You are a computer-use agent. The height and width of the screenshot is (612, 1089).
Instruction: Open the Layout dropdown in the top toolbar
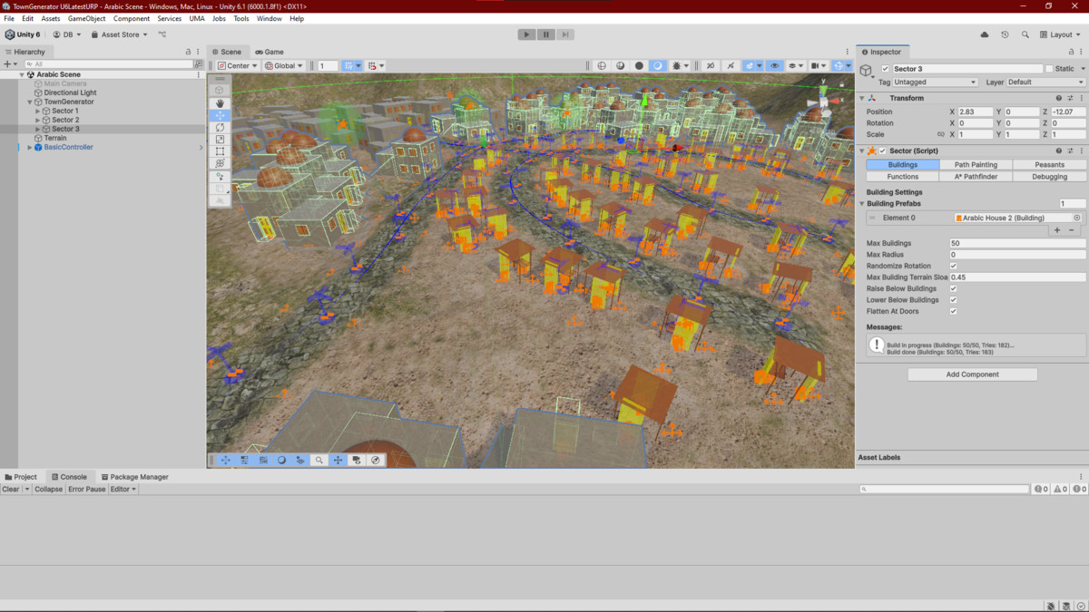[x=1060, y=34]
